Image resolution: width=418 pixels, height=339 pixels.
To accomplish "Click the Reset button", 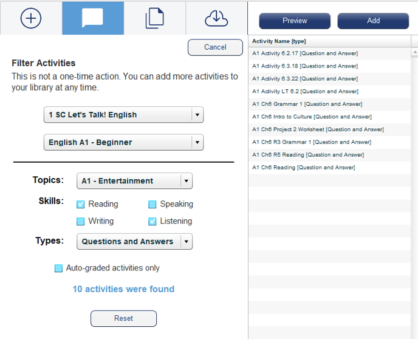I will 123,318.
